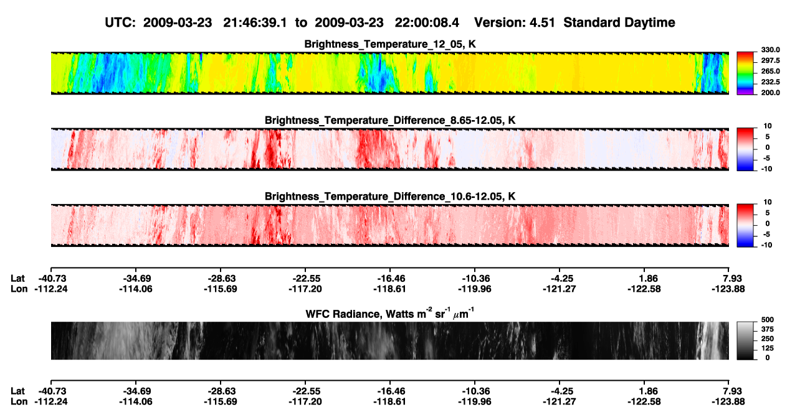810x415 pixels.
Task: Click the 500 label on radiance colorbar
Action: [766, 320]
